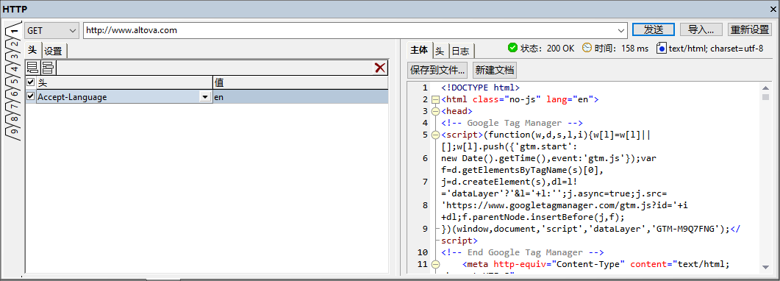Delete the selected header with red X
The width and height of the screenshot is (780, 281).
[380, 68]
